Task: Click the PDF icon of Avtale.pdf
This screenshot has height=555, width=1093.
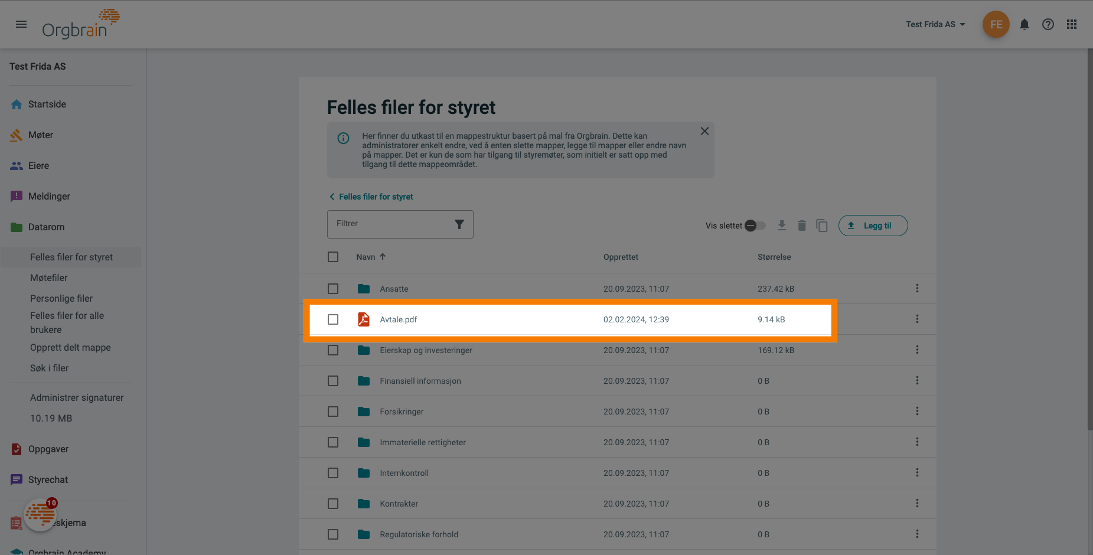Action: (364, 319)
